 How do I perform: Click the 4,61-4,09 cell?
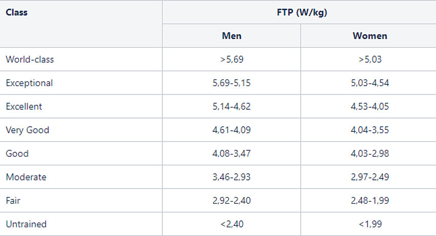point(232,130)
